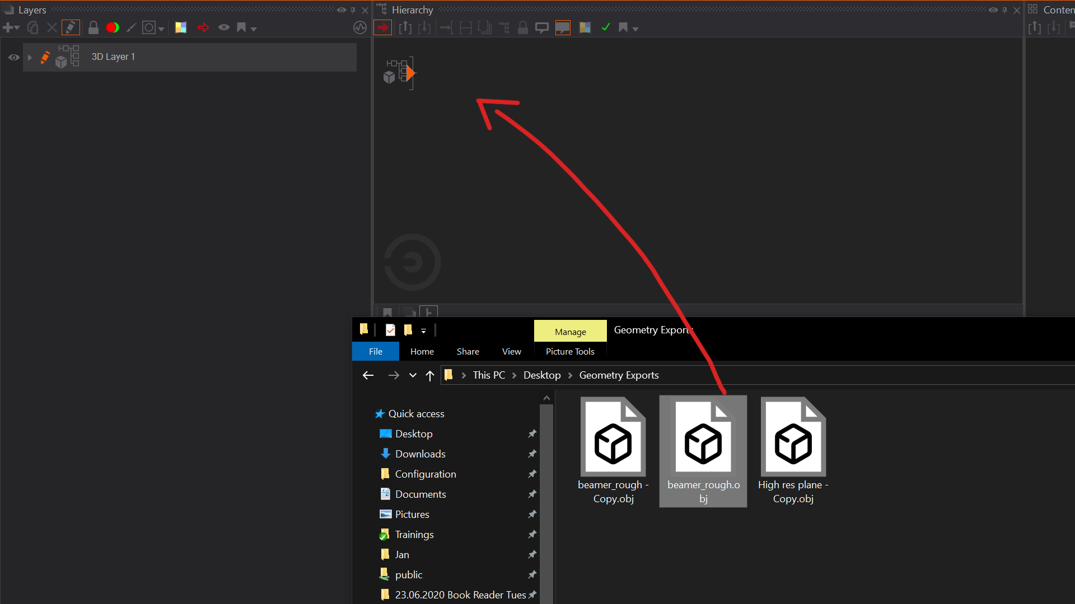
Task: Click the red arrow icon in Hierarchy toolbar
Action: (383, 27)
